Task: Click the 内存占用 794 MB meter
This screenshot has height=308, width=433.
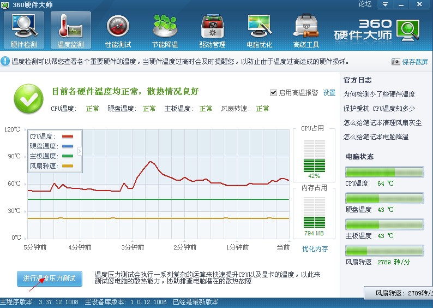Action: point(314,212)
